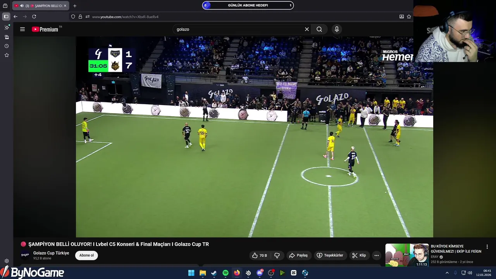The image size is (496, 279).
Task: Select the ŞAMPİYON BELLİ OLUYOR browser tab
Action: (x=41, y=6)
